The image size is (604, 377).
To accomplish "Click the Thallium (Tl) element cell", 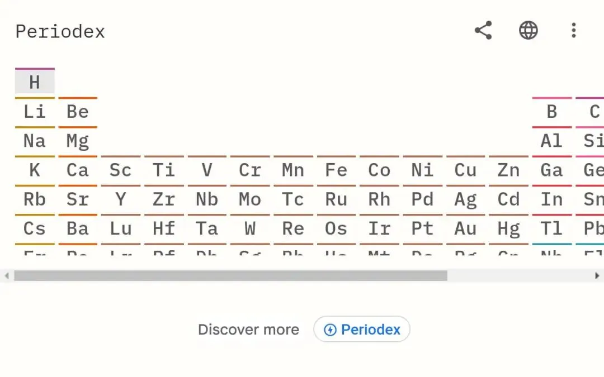I will pos(552,228).
